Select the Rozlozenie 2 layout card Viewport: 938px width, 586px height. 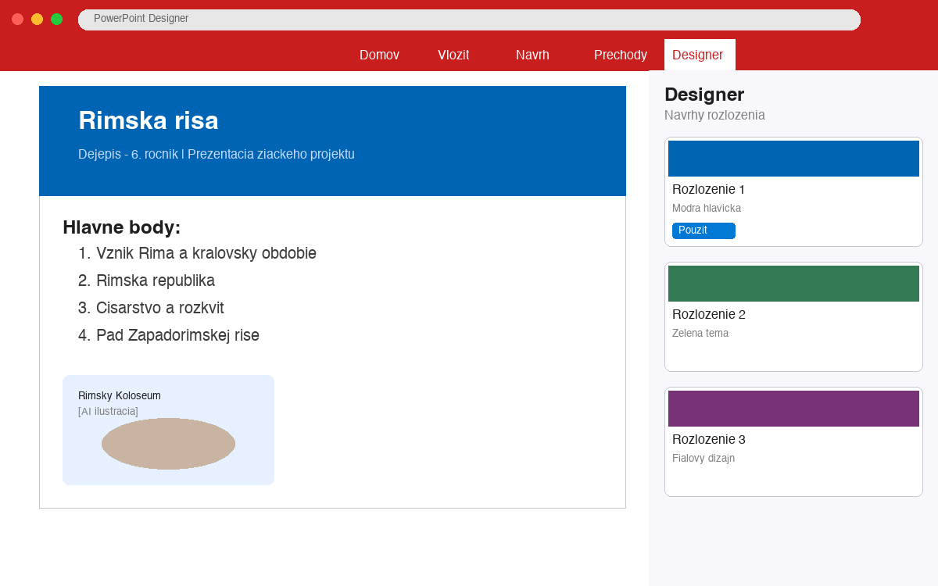[x=793, y=316]
